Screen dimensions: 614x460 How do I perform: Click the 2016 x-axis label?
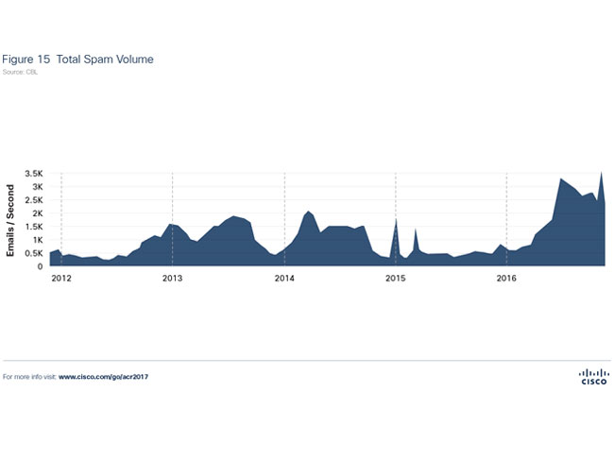506,279
